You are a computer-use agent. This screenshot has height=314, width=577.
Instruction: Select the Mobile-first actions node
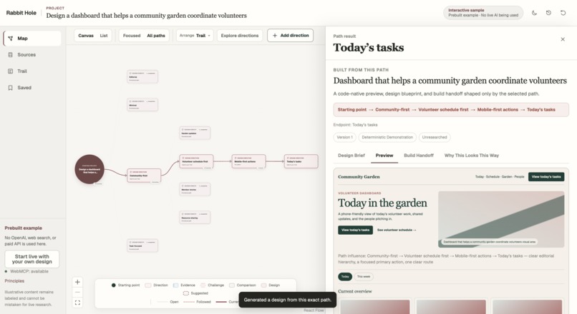248,161
